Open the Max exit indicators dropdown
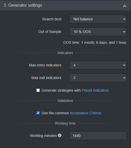Viewport: 131px width, 148px height. [98, 78]
